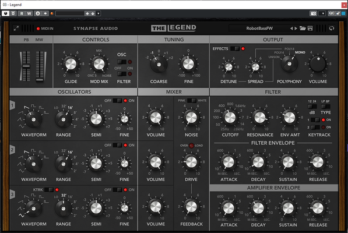Go to previous preset with left arrow
Screen dimensions: 348x233
coord(291,29)
